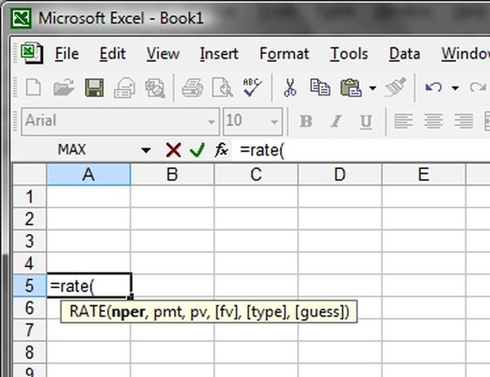Cancel formula entry with red X
This screenshot has height=377, width=490.
173,150
